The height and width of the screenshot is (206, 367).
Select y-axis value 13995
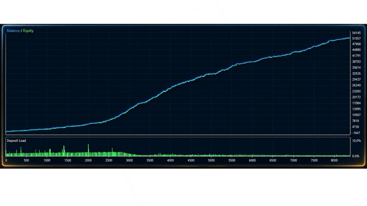tap(356, 109)
